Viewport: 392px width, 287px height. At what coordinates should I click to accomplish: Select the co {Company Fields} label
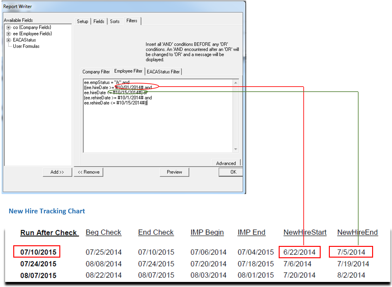coord(32,27)
